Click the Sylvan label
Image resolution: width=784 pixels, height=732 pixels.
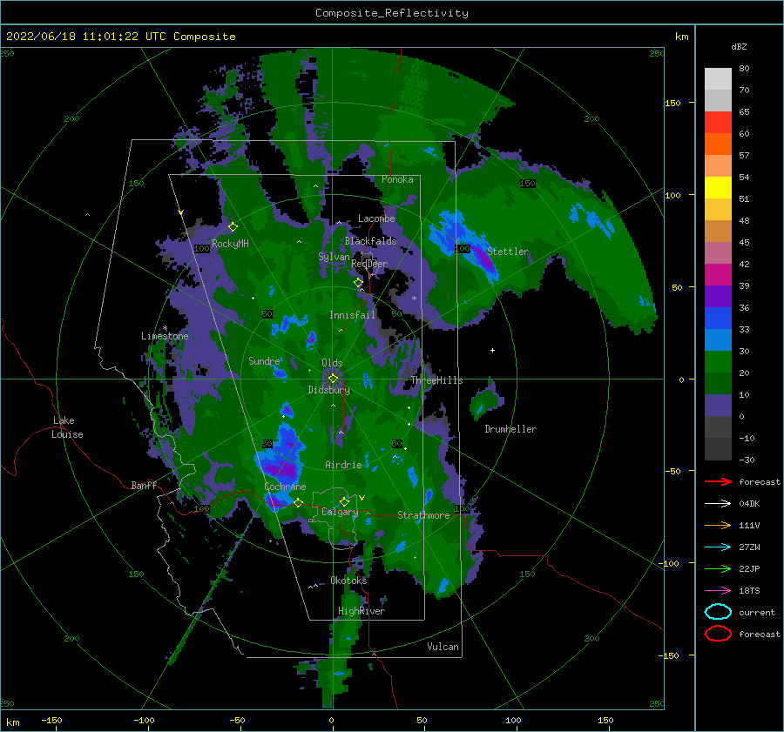pos(334,257)
